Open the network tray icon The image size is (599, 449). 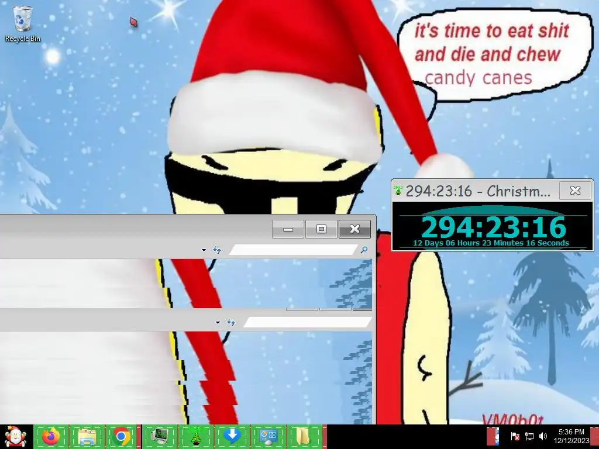(529, 436)
